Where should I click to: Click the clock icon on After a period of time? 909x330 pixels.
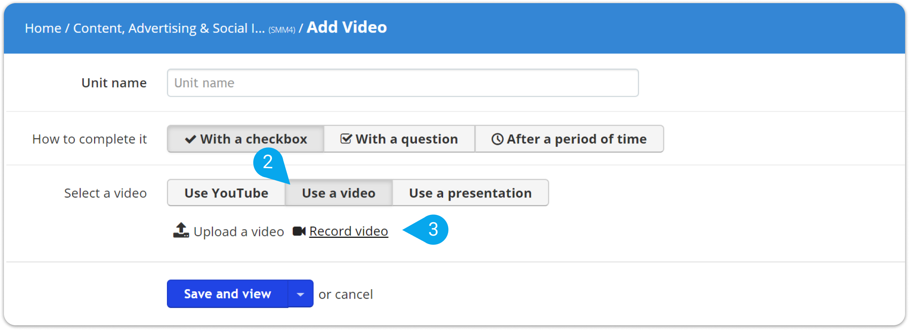497,139
